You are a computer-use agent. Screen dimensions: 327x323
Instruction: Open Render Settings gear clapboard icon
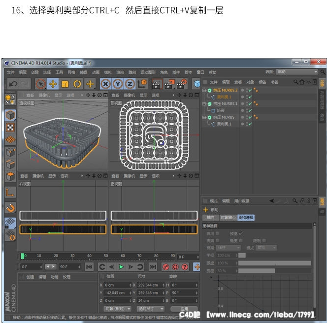tap(182, 84)
